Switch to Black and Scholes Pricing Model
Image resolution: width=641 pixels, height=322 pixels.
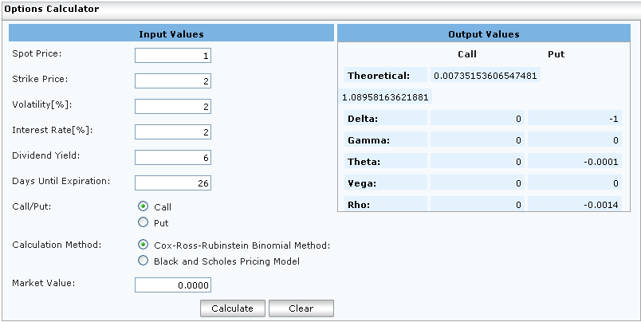[144, 261]
